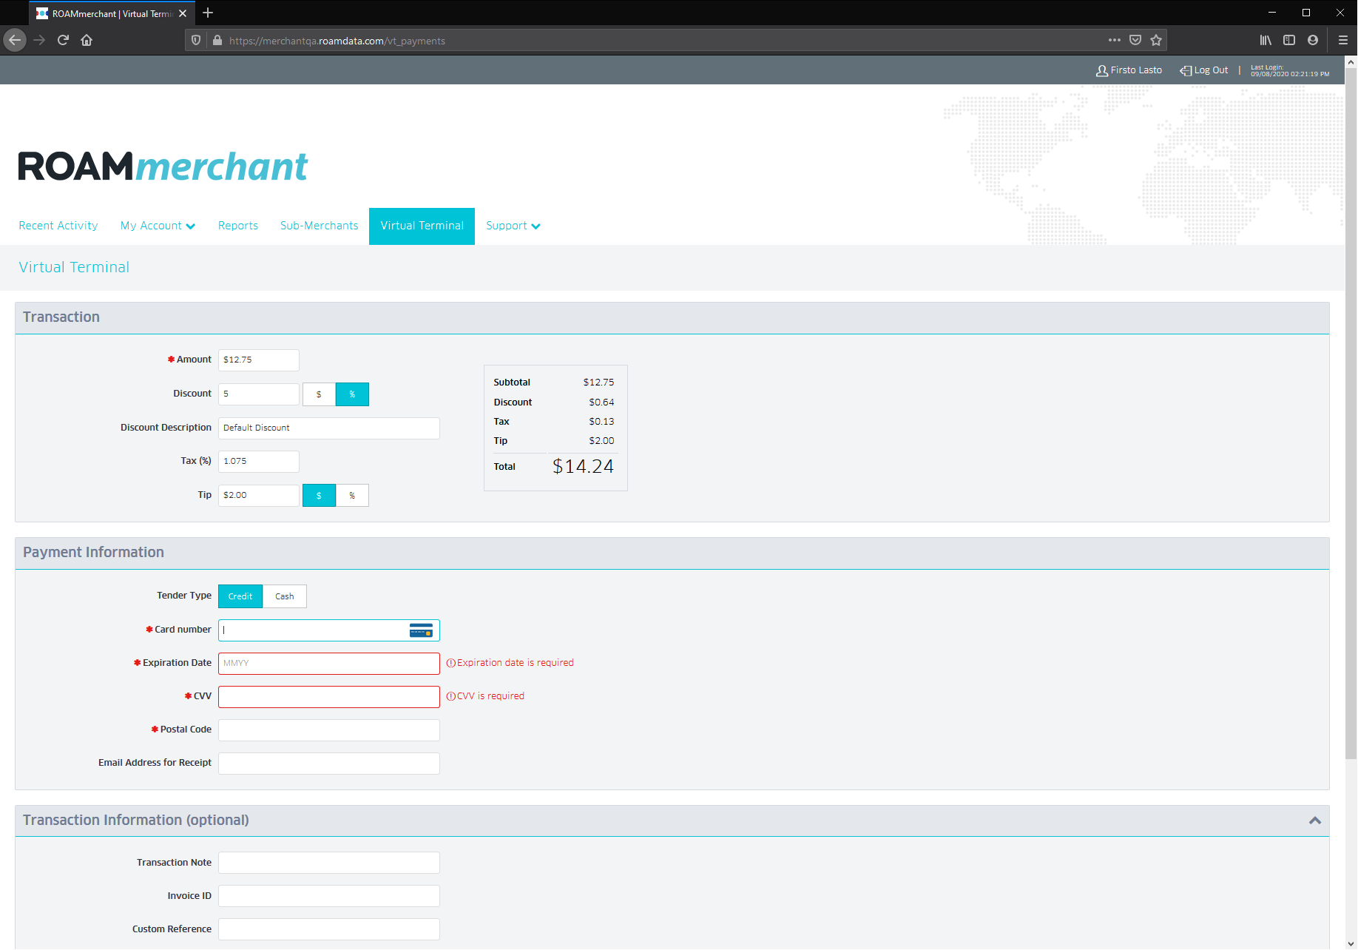This screenshot has height=950, width=1358.
Task: Set Discount type to percent
Action: [x=352, y=394]
